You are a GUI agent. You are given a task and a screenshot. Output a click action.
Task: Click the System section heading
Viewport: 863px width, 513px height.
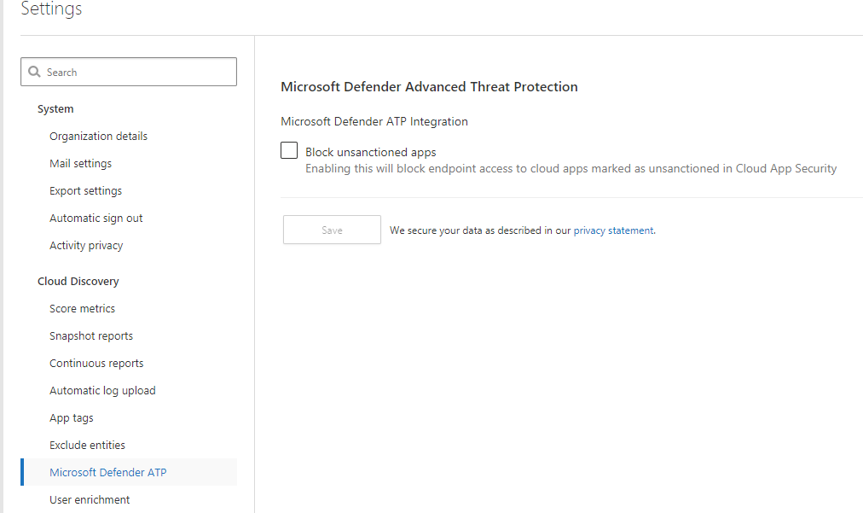[x=55, y=109]
